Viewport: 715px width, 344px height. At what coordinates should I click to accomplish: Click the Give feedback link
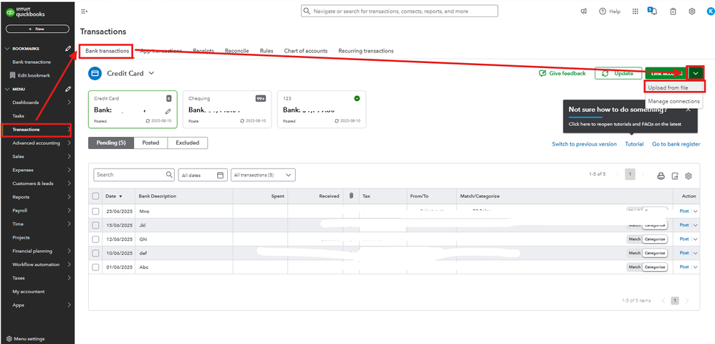562,73
